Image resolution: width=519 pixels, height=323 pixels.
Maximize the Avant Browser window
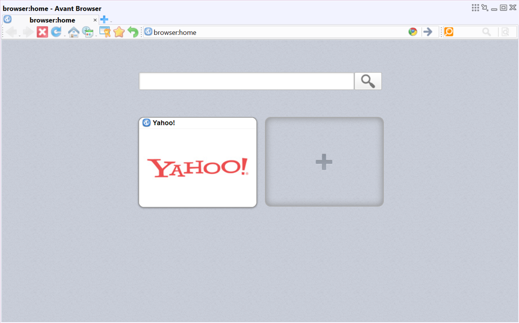coord(503,8)
